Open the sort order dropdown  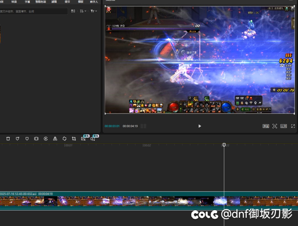(83, 11)
